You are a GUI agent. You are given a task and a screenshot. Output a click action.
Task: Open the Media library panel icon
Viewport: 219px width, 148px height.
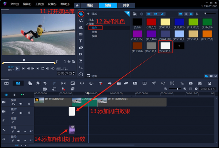point(81,14)
